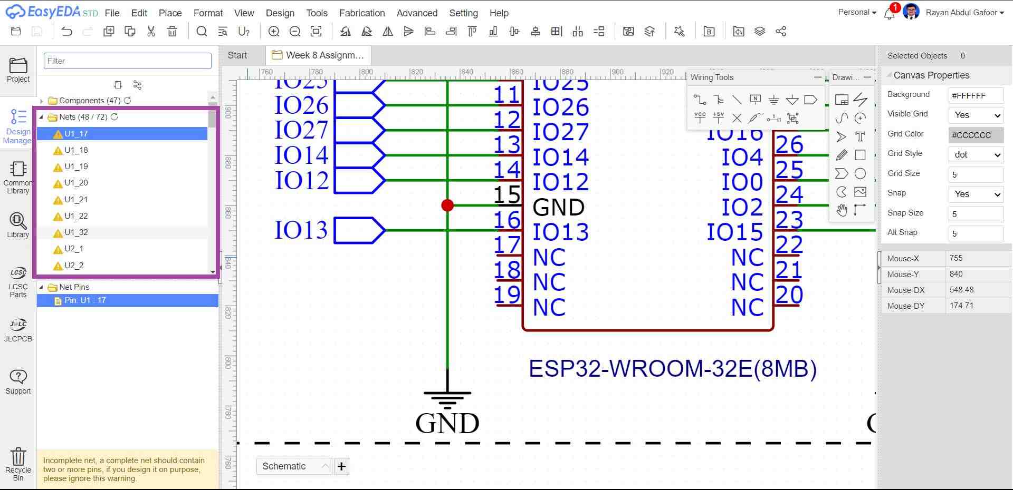Click the Filter input field
1013x490 pixels.
(127, 61)
